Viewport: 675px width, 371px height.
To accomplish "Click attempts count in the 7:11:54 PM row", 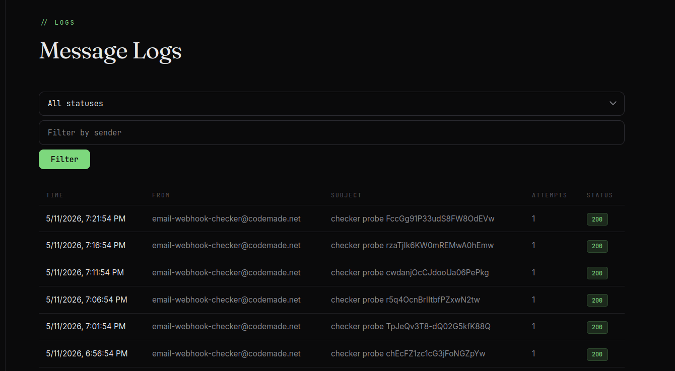I will [x=534, y=273].
